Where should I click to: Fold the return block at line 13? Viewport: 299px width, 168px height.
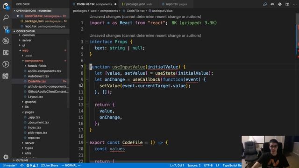click(87, 105)
